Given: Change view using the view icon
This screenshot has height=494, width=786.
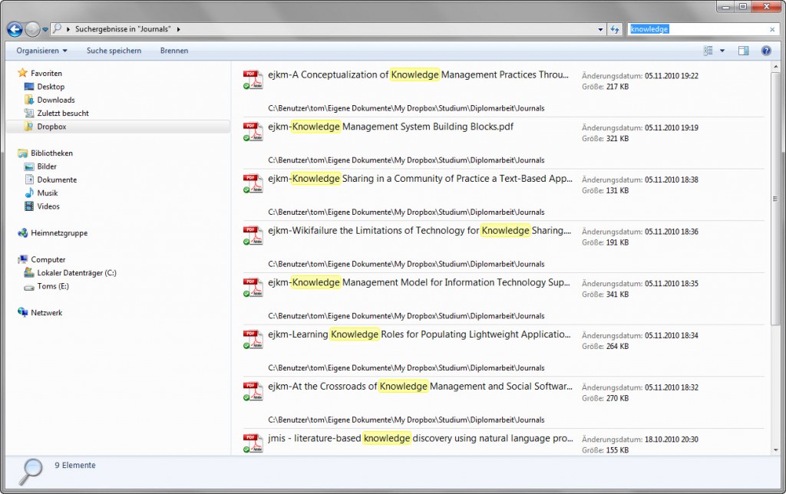Looking at the screenshot, I should [x=708, y=51].
